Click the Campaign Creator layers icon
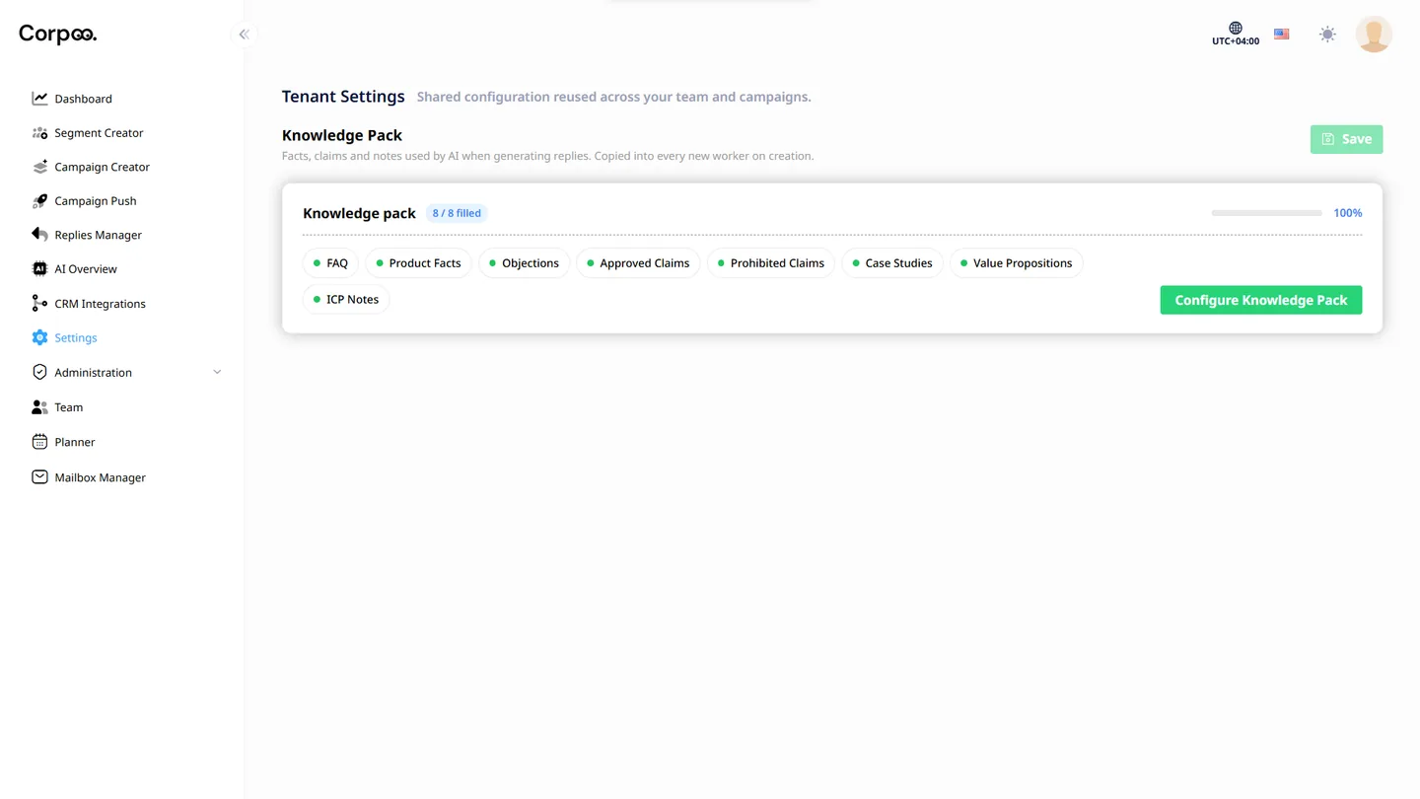Image resolution: width=1420 pixels, height=799 pixels. [39, 167]
